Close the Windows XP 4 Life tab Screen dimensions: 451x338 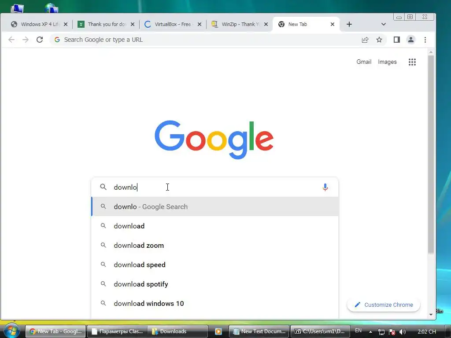coord(66,25)
